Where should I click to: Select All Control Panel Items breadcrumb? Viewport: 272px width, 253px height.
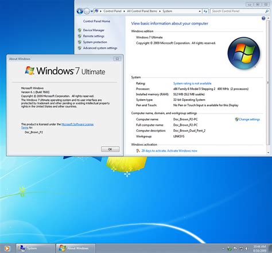142,11
